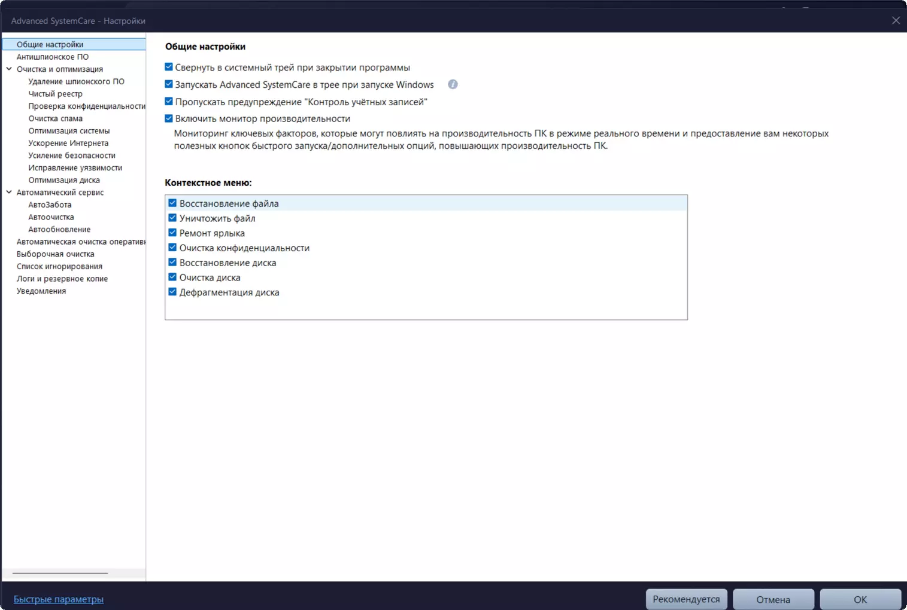The width and height of the screenshot is (907, 610).
Task: Open Ускорение Интернета settings
Action: [x=68, y=143]
